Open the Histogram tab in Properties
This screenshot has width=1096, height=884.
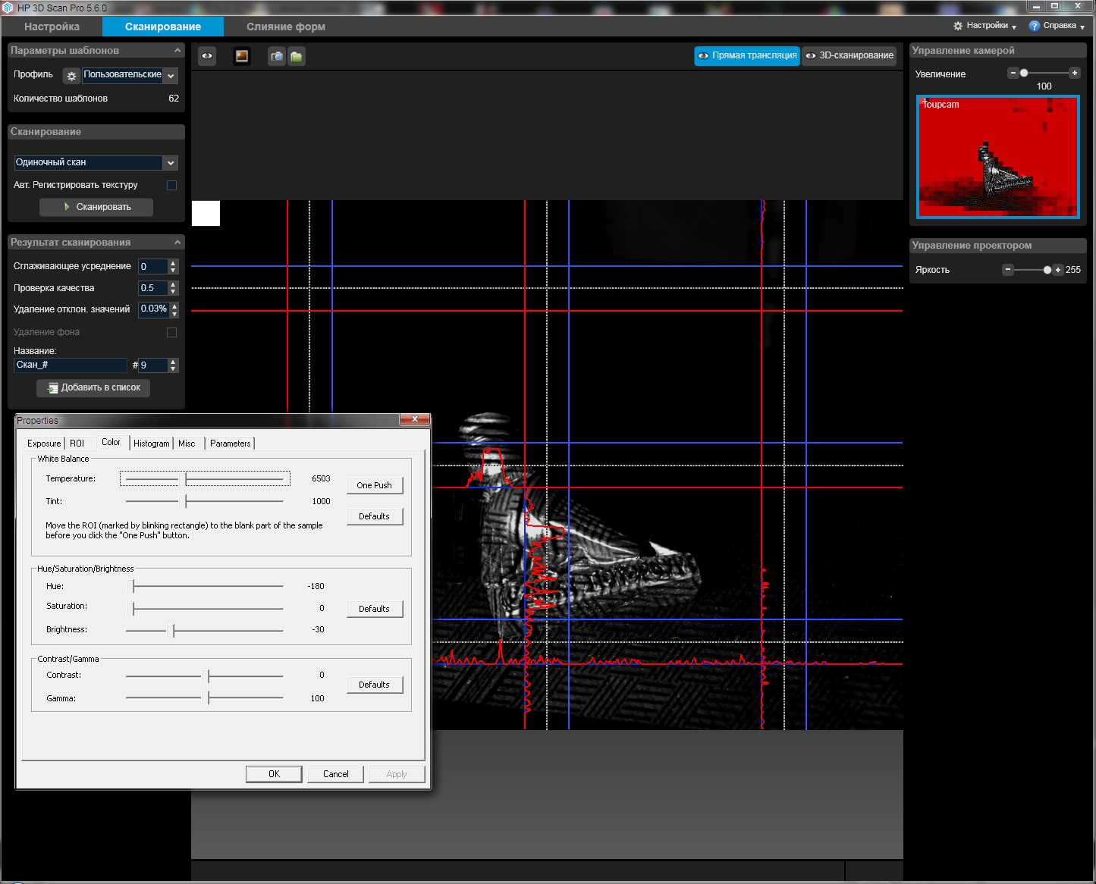coord(152,444)
